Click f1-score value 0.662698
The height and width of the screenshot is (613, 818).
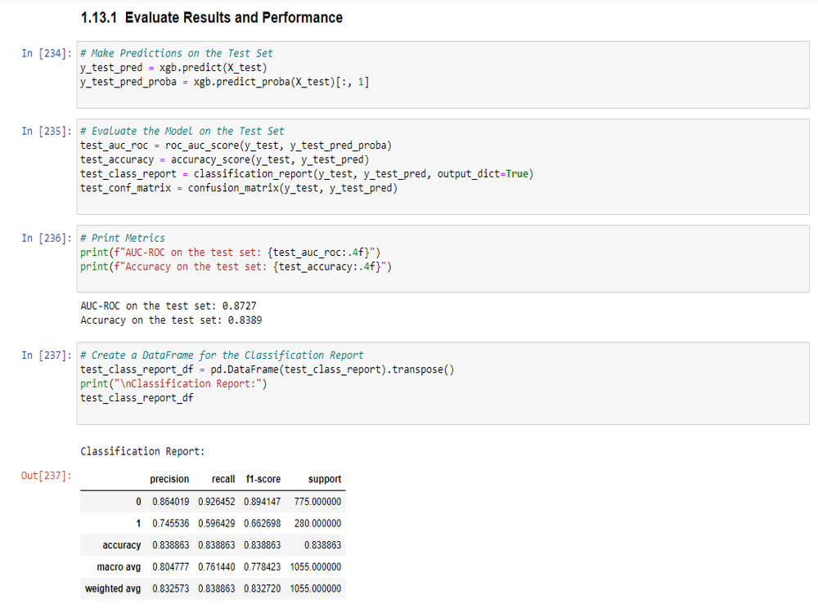coord(262,523)
